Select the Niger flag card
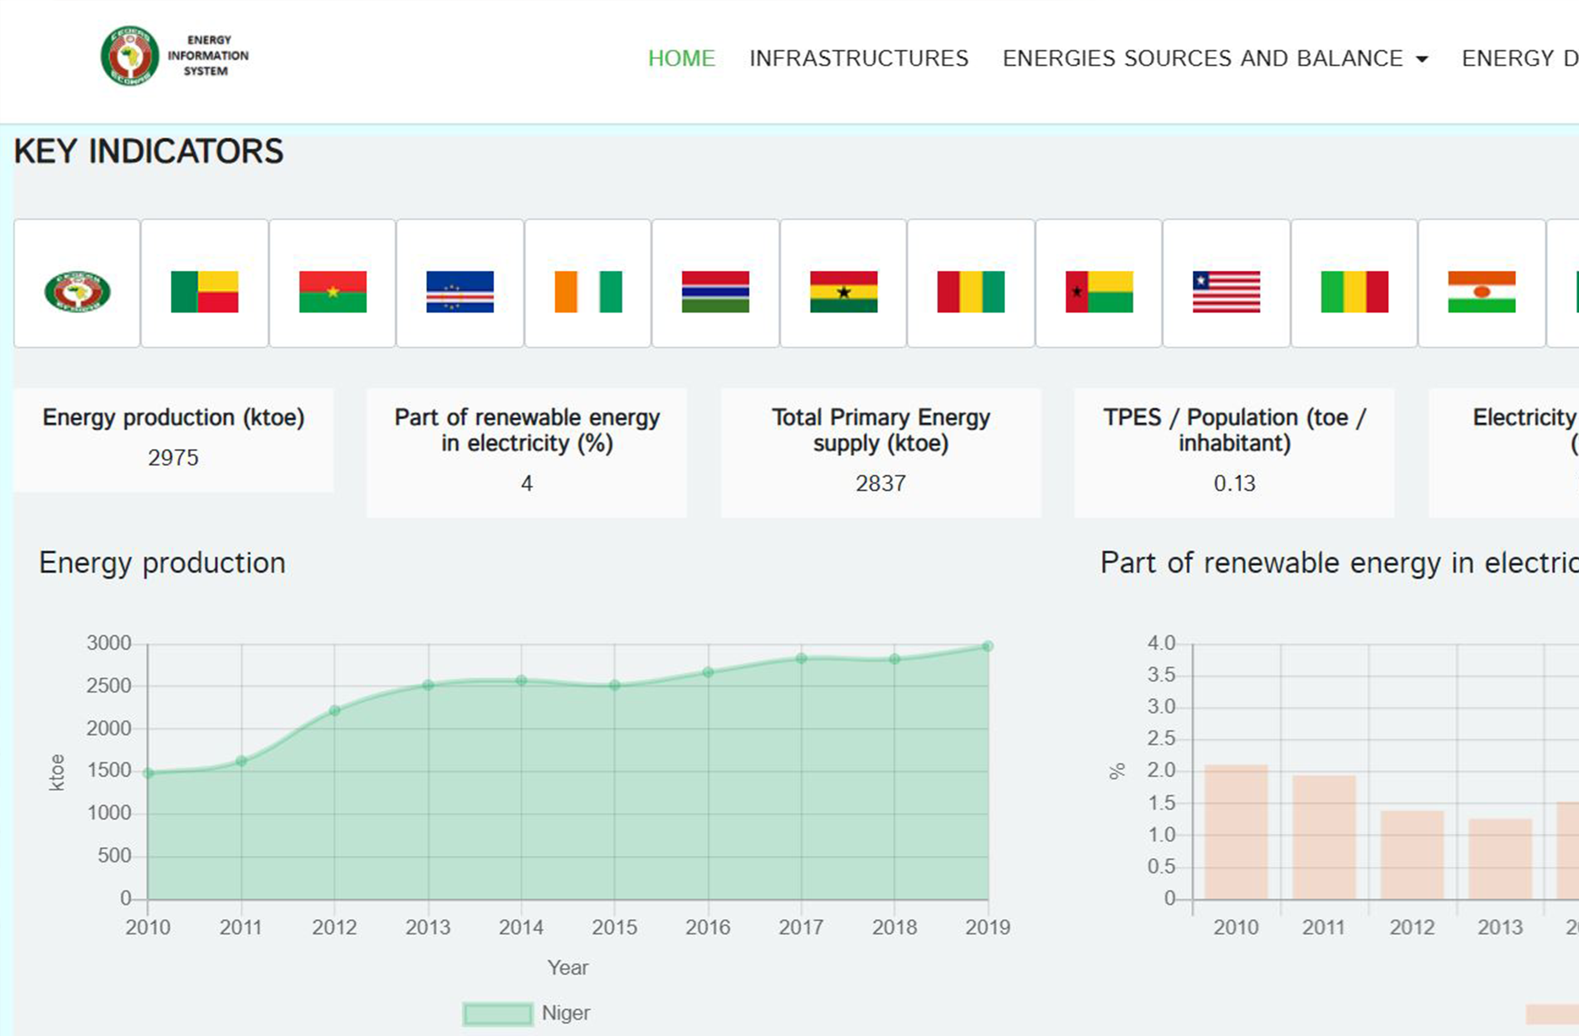Viewport: 1579px width, 1036px height. pyautogui.click(x=1481, y=283)
